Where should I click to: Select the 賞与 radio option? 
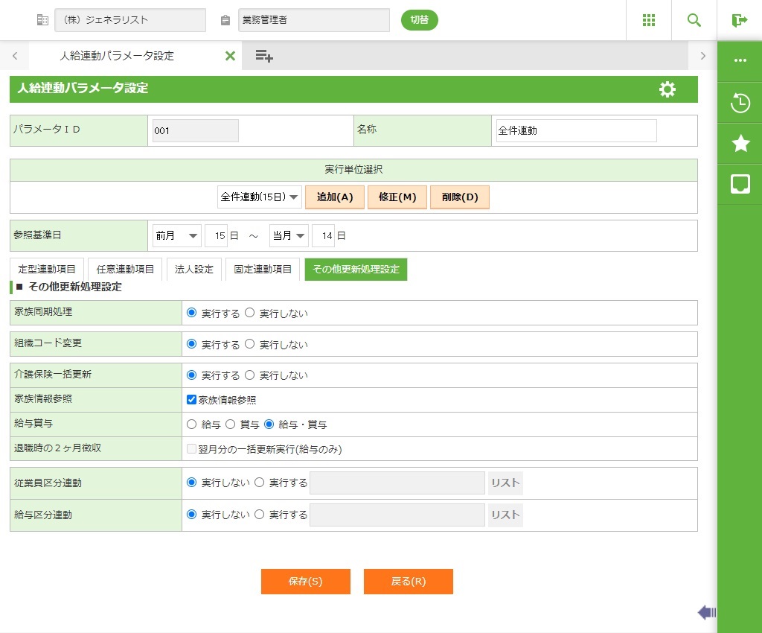click(x=231, y=424)
